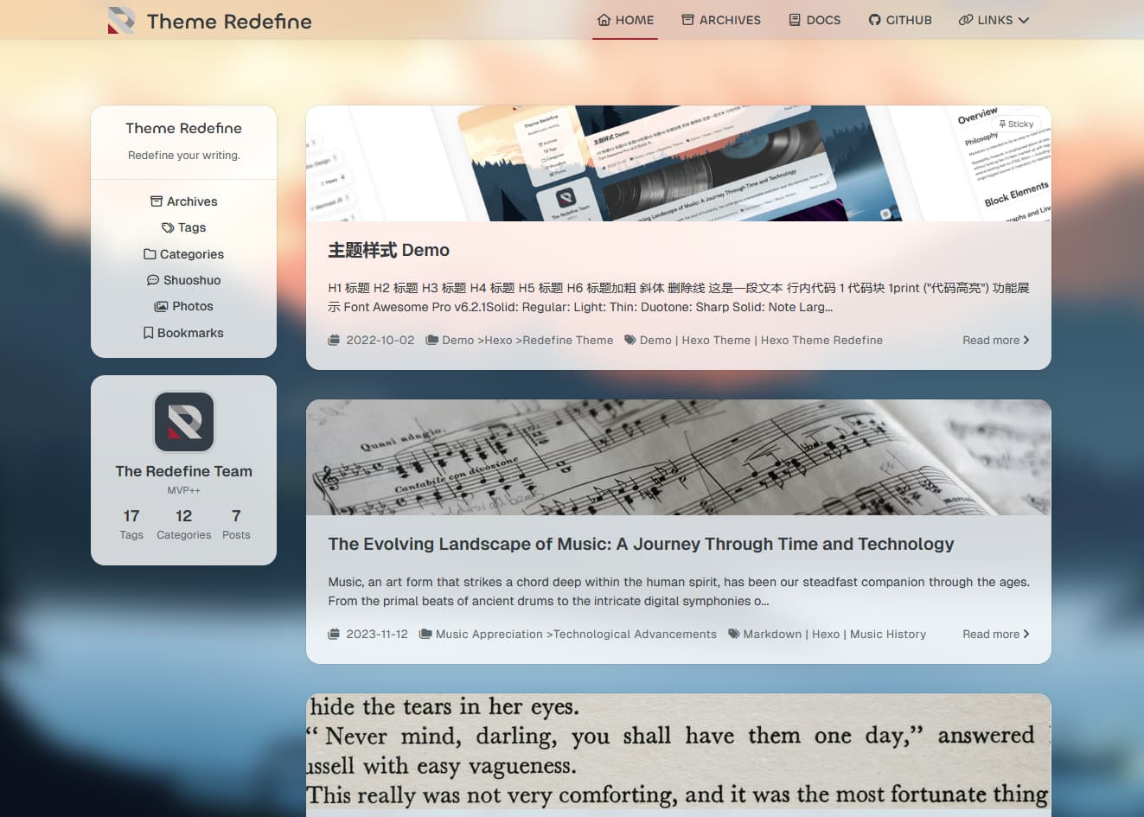Select the Music Appreciation post cover image

coord(678,456)
